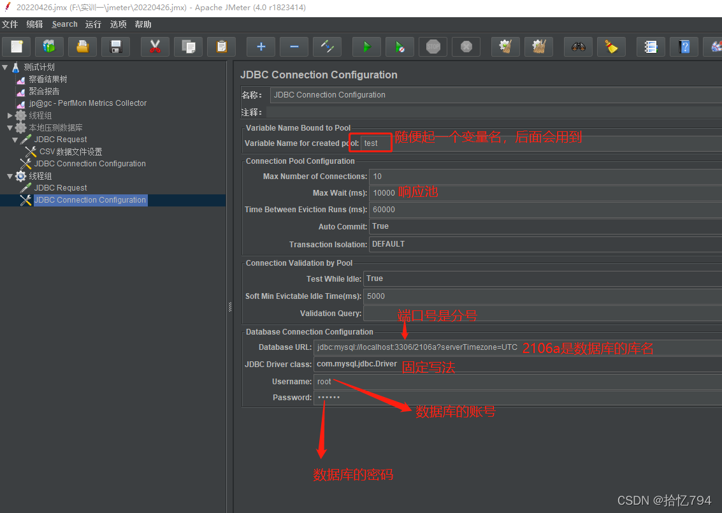
Task: Click the Clear All results icon
Action: point(538,47)
